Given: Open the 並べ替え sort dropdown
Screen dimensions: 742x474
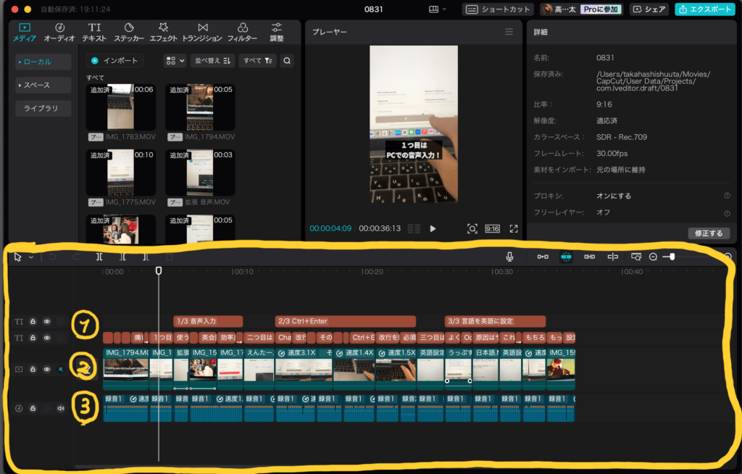Looking at the screenshot, I should 212,61.
